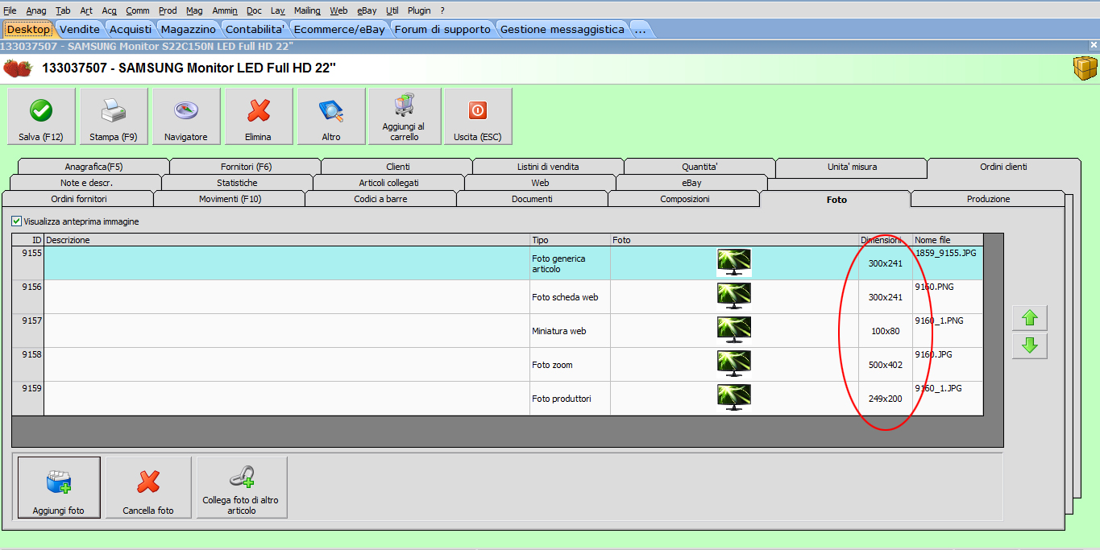1100x550 pixels.
Task: Open the Forum di supporto tab
Action: point(442,29)
